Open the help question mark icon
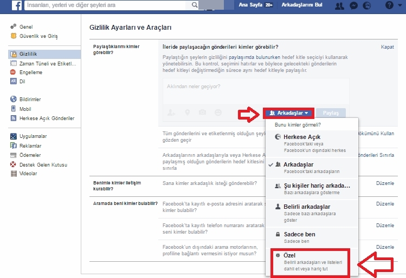Screen dimensions: 406x278 tap(389, 5)
